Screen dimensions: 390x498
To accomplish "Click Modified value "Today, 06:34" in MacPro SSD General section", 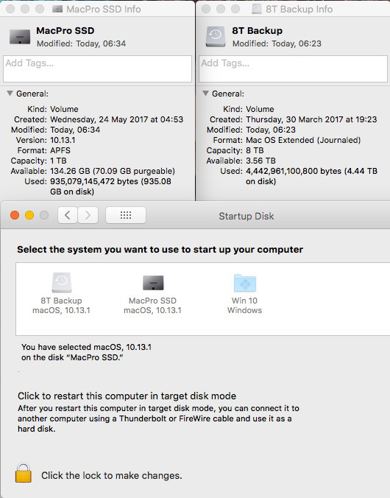I will (75, 130).
